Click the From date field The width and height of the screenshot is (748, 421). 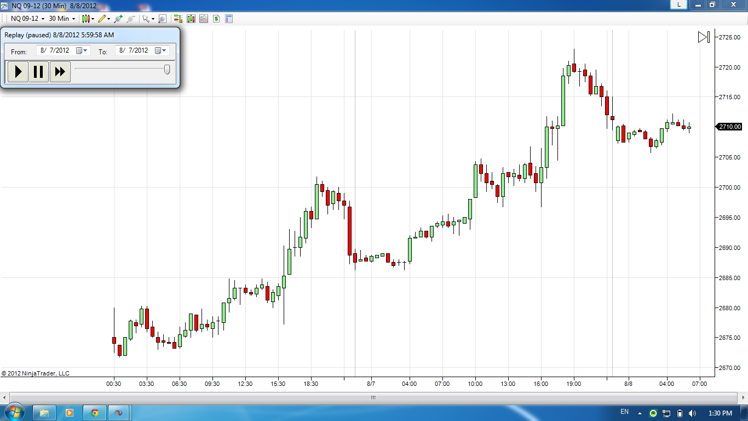coord(64,50)
